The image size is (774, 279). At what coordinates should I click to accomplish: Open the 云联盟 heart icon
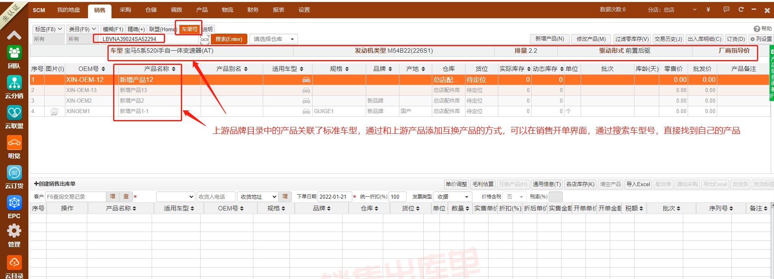point(14,113)
